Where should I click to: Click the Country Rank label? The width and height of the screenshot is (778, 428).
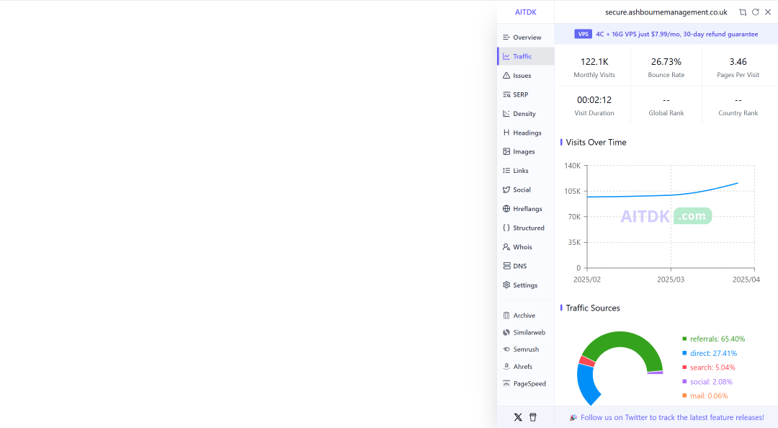(738, 113)
